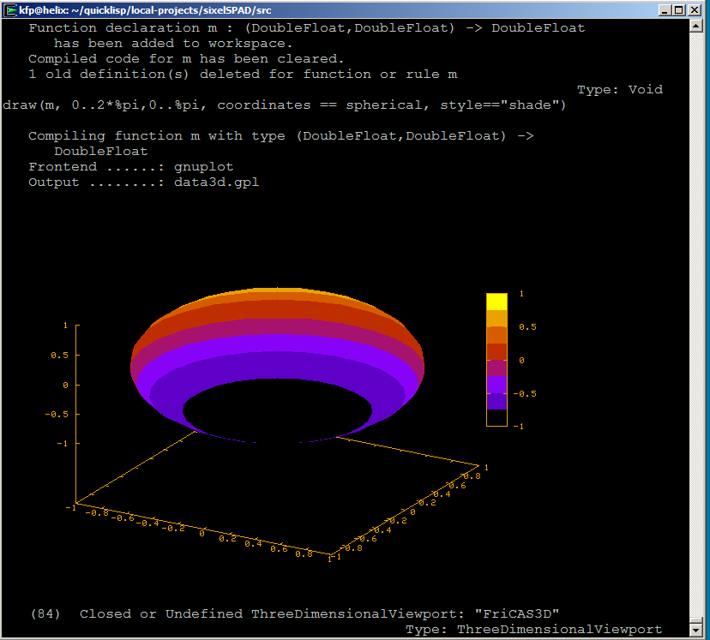Click the yellow swatch at top of colorbar

496,301
